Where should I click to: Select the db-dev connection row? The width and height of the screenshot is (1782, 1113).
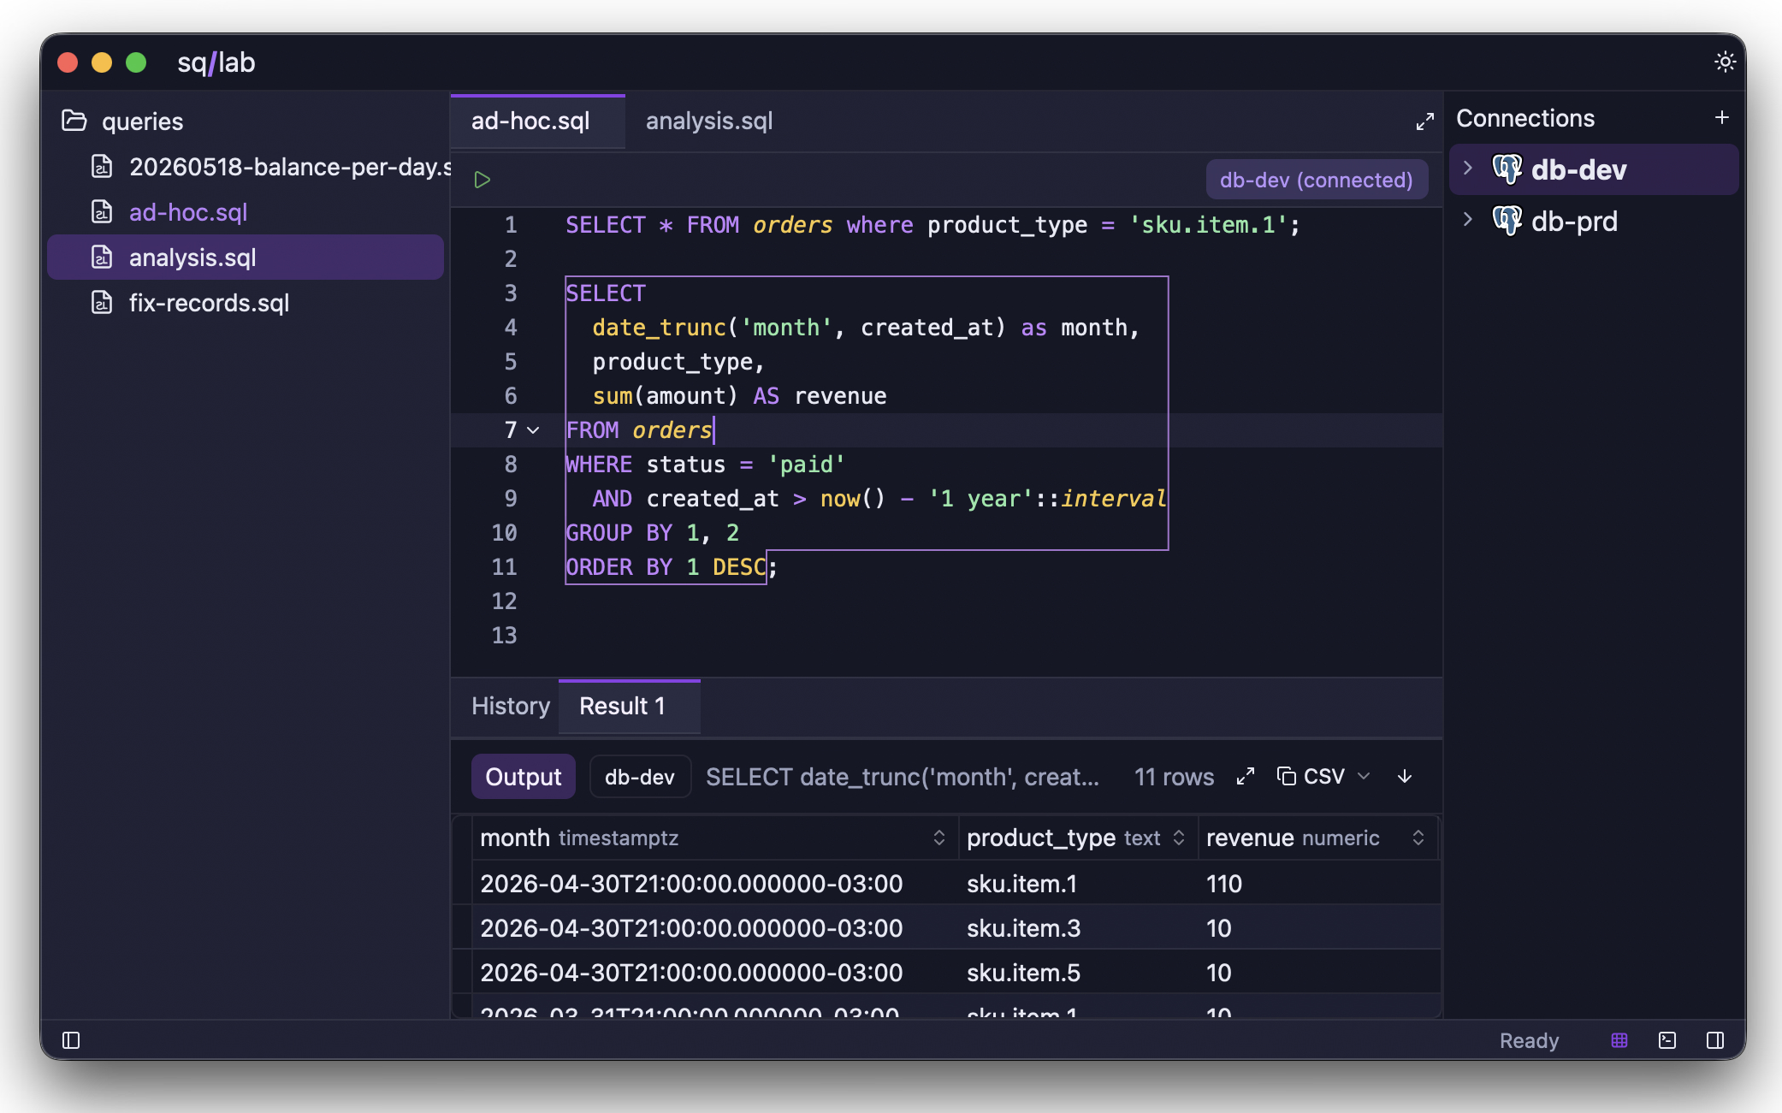[x=1594, y=169]
